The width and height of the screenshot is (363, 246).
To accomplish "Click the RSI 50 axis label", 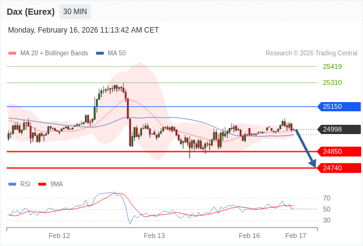I will pyautogui.click(x=327, y=210).
